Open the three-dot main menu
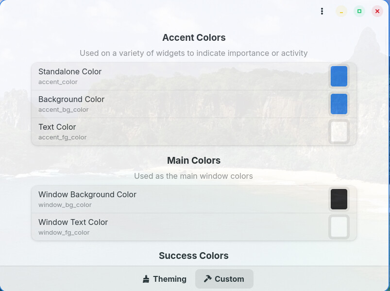Image resolution: width=390 pixels, height=291 pixels. coord(322,11)
